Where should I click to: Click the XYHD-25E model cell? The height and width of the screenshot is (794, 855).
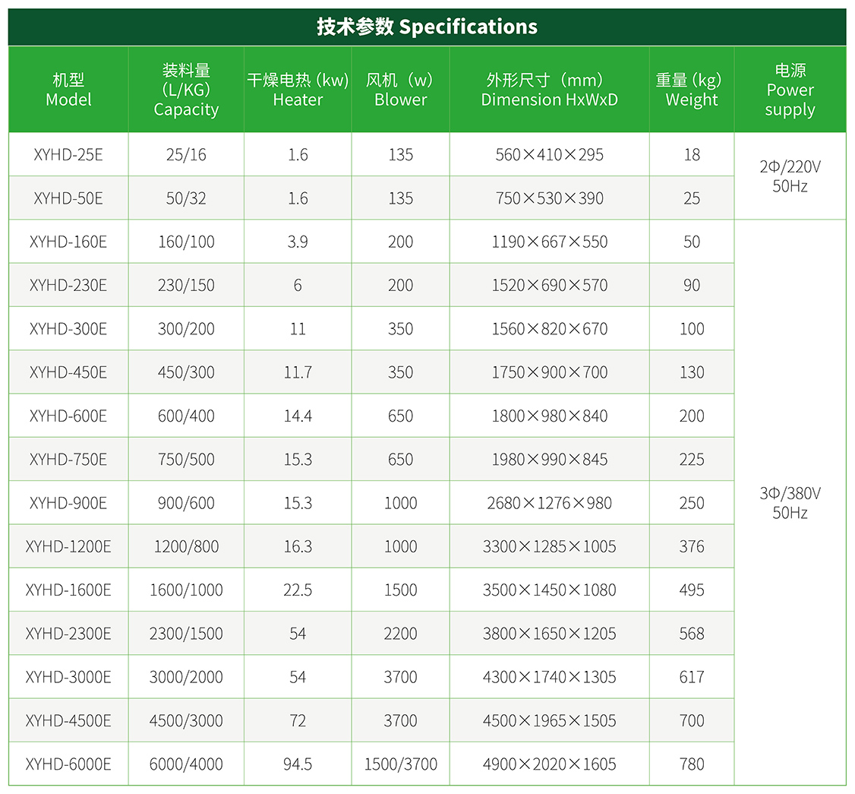[x=68, y=155]
